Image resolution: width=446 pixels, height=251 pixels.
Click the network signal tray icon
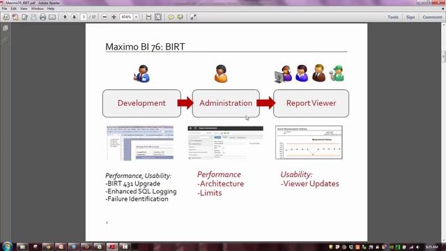click(x=411, y=247)
